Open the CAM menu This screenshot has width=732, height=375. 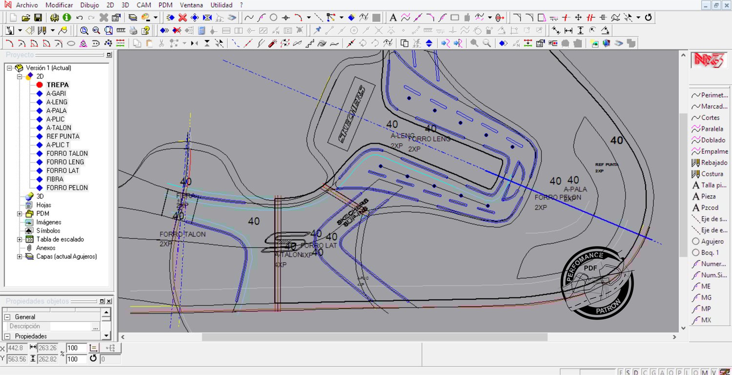click(x=143, y=5)
